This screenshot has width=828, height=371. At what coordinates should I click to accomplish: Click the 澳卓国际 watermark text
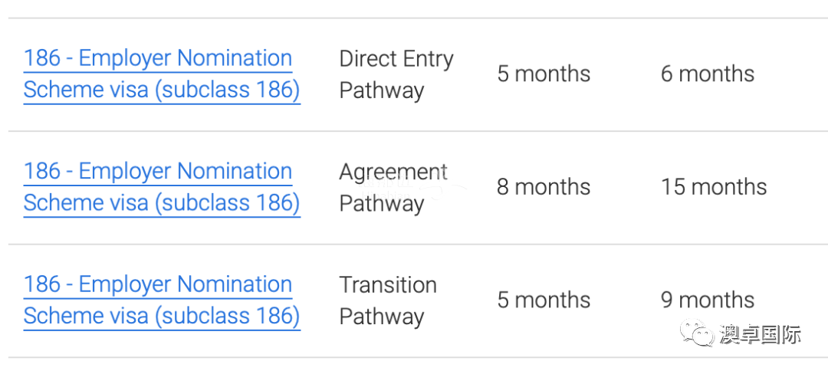(x=759, y=334)
